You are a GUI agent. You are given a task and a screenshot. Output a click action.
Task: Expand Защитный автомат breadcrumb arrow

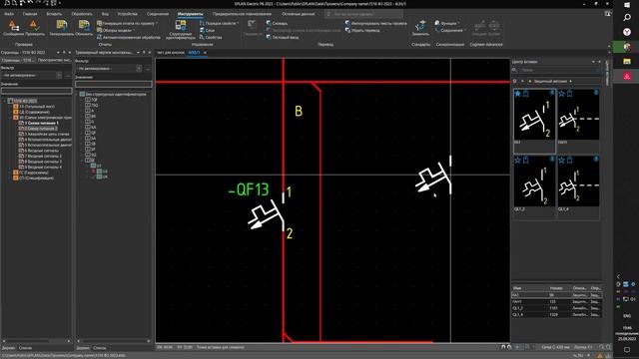(570, 81)
